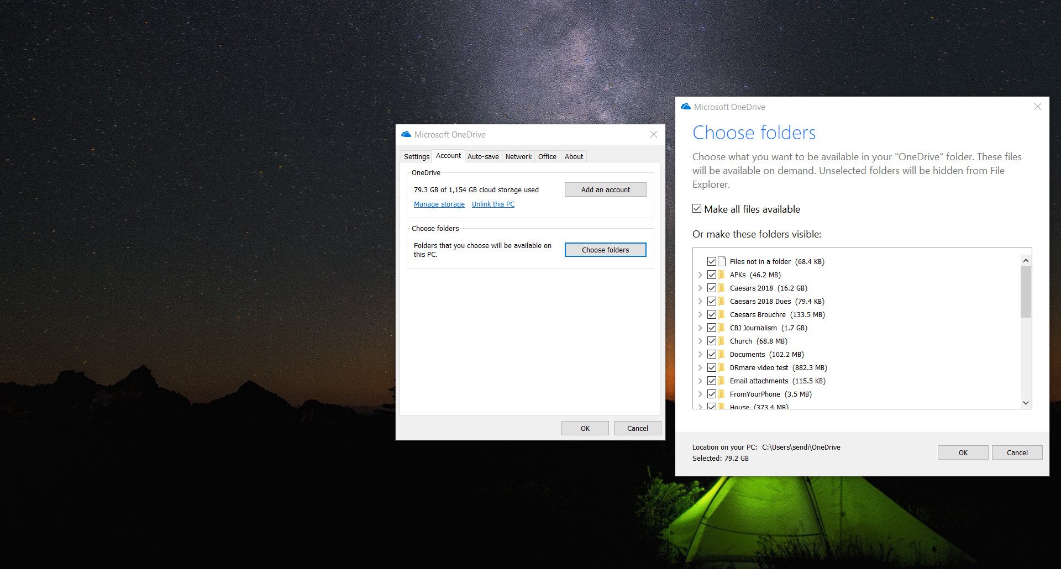Click the OneDrive cloud icon in Choose folders title bar

coord(686,107)
